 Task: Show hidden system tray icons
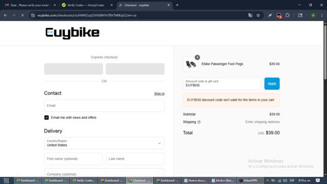[268, 180]
